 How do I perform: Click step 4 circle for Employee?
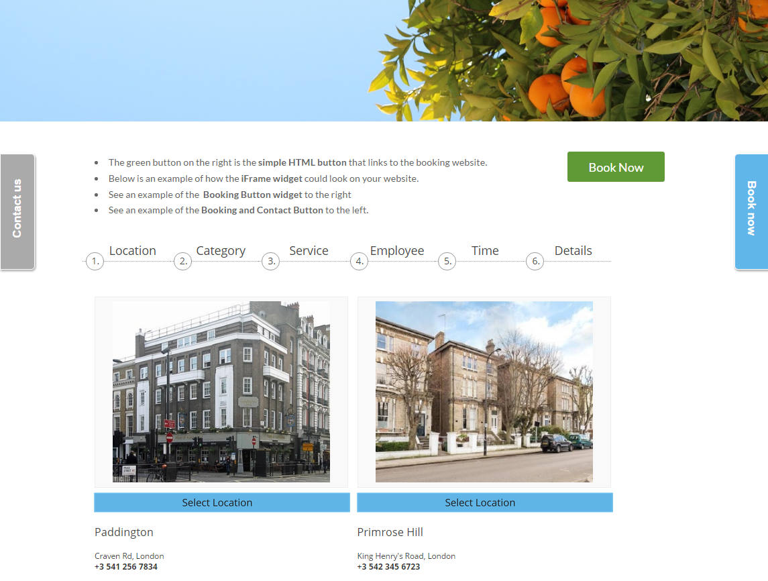coord(359,262)
